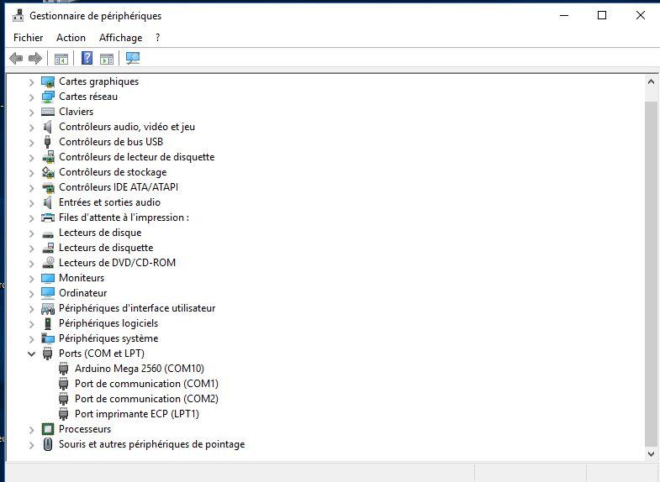This screenshot has width=660, height=482.
Task: Scan for hardware changes monitor icon
Action: point(133,58)
